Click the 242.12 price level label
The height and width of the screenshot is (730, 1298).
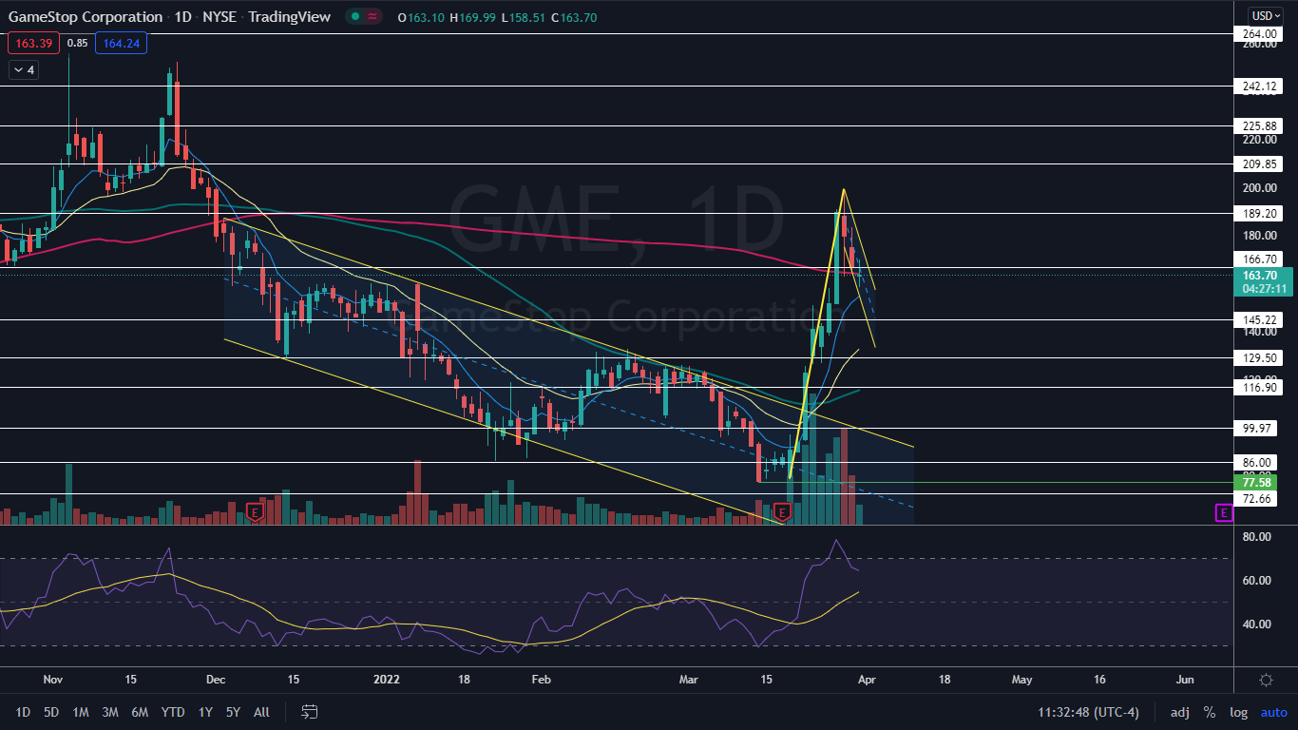[x=1259, y=86]
